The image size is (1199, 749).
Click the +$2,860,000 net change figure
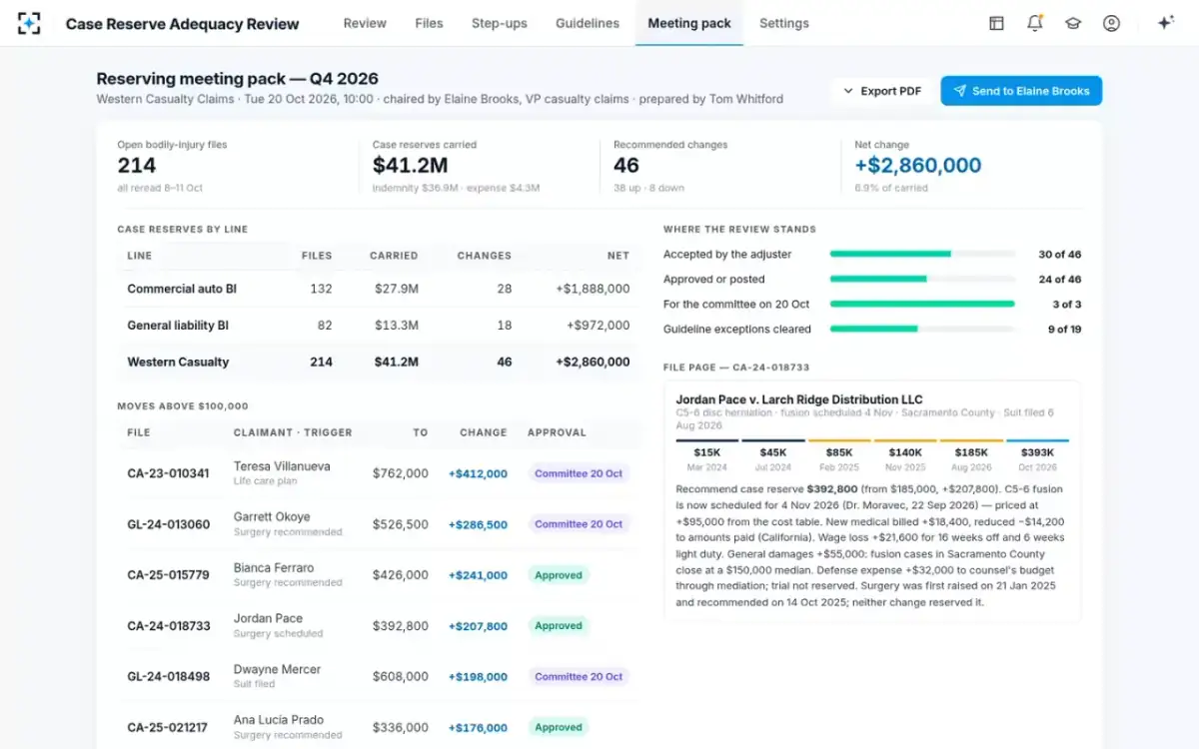pyautogui.click(x=918, y=166)
